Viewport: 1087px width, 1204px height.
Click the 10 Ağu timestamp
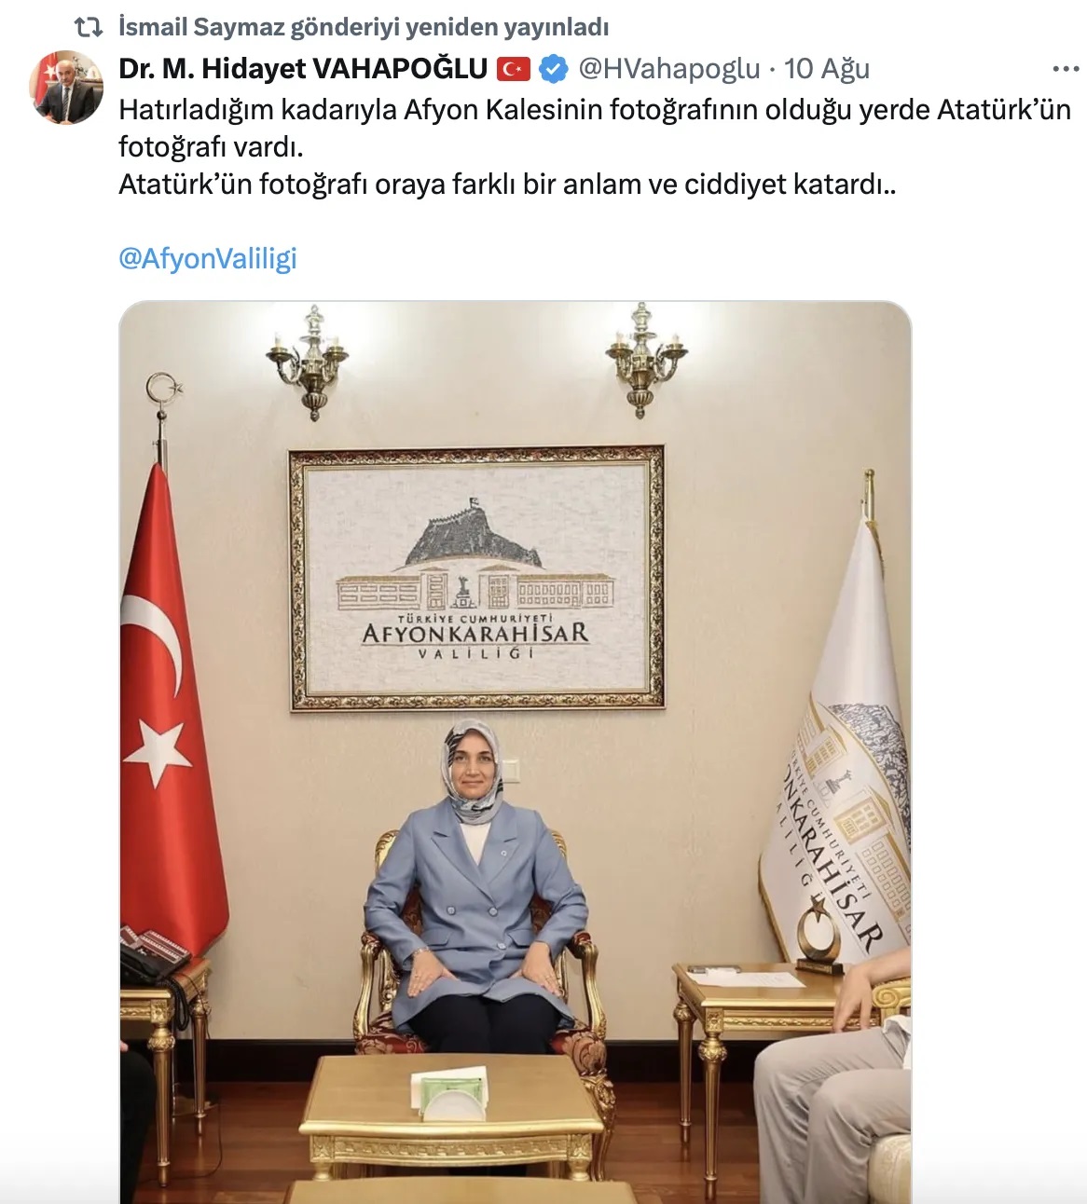point(827,69)
